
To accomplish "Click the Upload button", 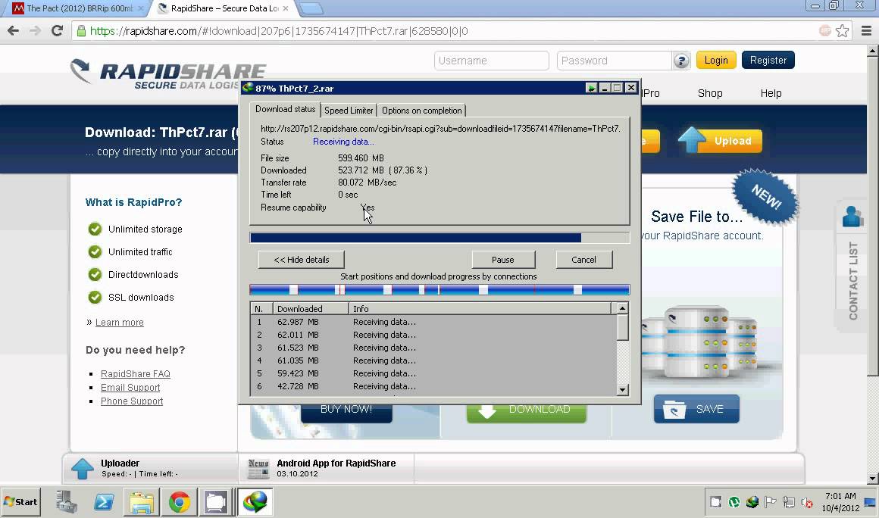I will coord(721,140).
